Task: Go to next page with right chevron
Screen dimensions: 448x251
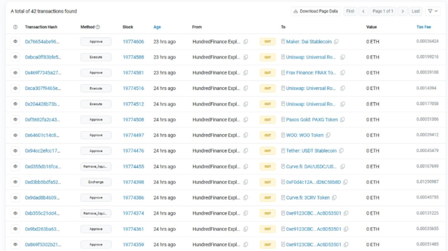Action: [x=403, y=11]
